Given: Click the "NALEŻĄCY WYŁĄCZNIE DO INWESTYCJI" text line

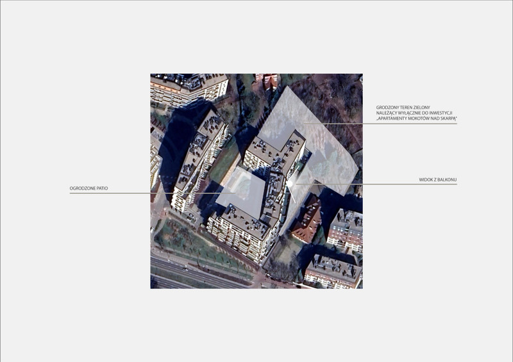Looking at the screenshot, I should [415, 113].
